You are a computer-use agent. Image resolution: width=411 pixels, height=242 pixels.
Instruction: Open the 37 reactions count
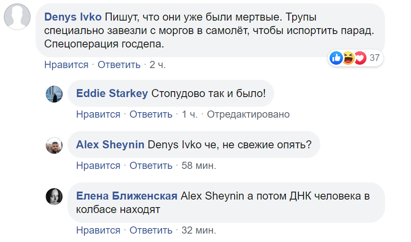[374, 58]
